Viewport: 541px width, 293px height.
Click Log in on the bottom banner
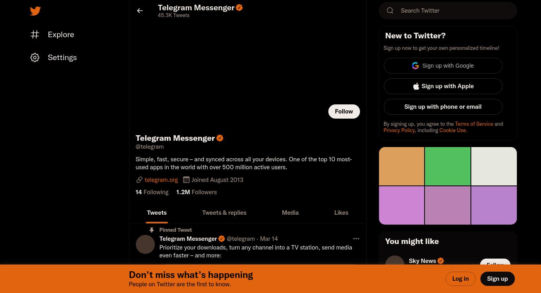tap(460, 279)
